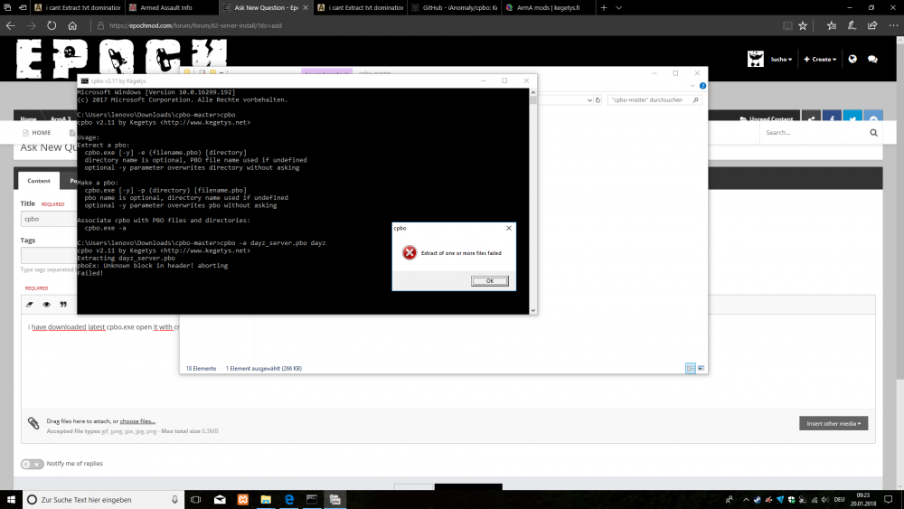
Task: Open forum messages speech bubble icon
Action: [x=872, y=59]
